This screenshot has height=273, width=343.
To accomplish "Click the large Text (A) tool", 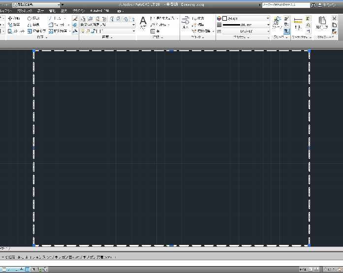I will pyautogui.click(x=143, y=23).
